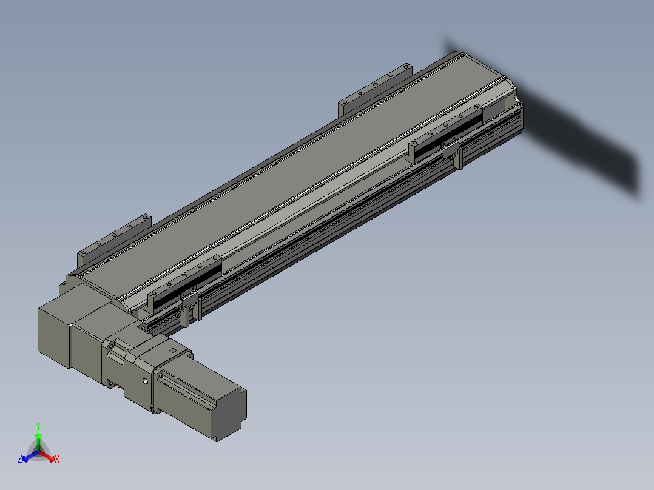654x490 pixels.
Task: Click the red X axis on the triad
Action: (50, 456)
